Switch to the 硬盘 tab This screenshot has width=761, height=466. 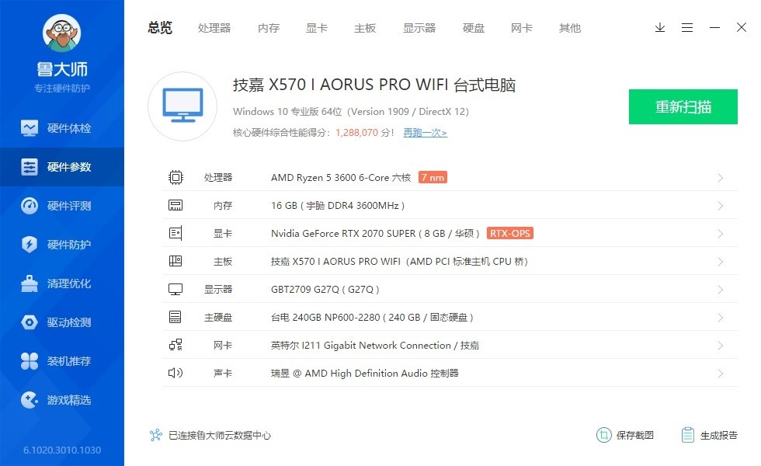click(x=473, y=28)
